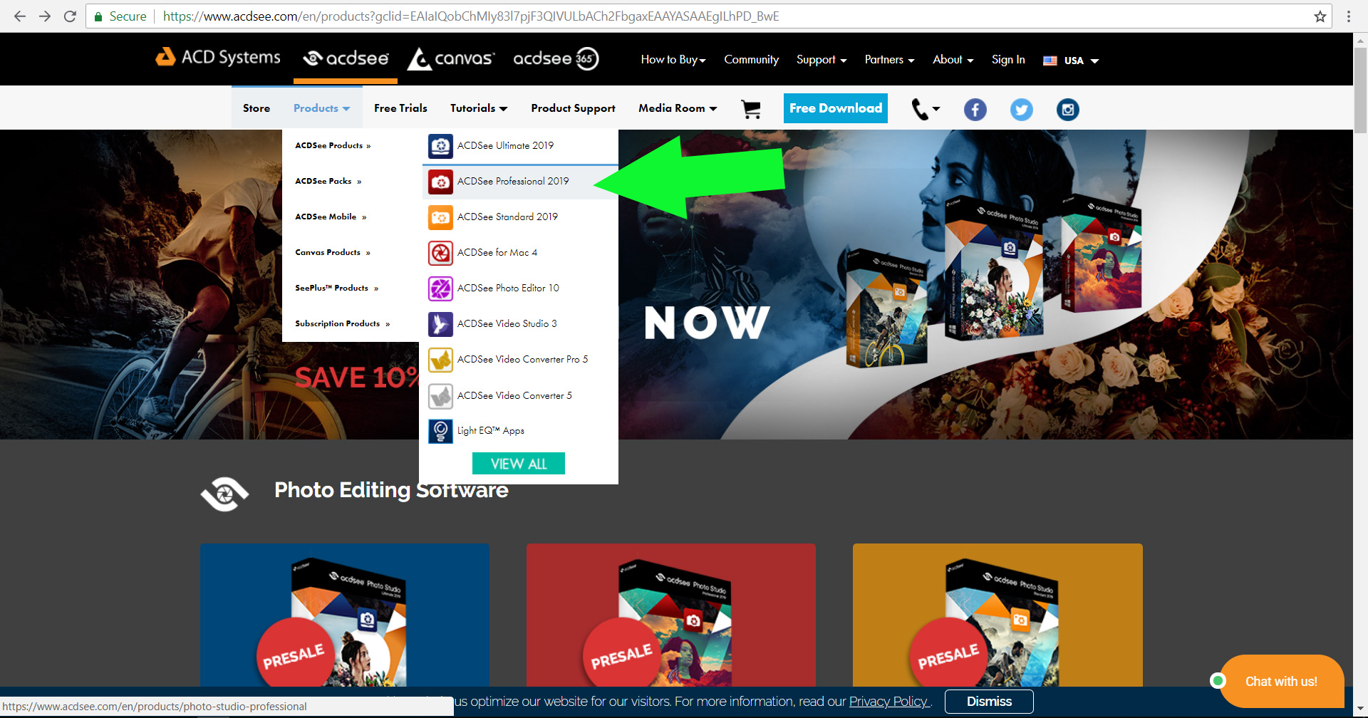Click the ACDSee for Mac 4 icon
This screenshot has height=718, width=1368.
click(x=440, y=253)
